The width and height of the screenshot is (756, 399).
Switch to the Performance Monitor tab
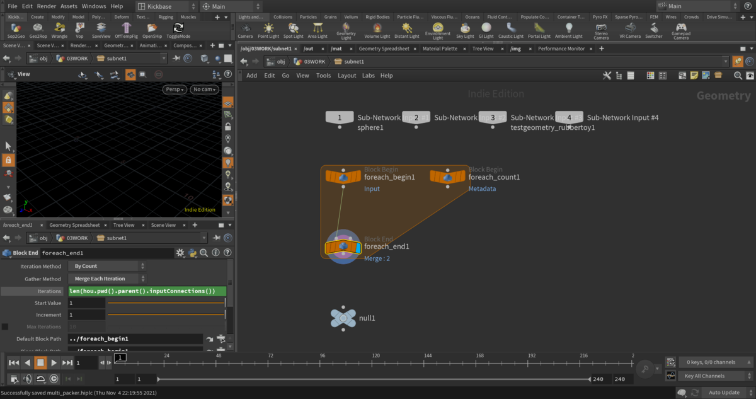pos(561,49)
